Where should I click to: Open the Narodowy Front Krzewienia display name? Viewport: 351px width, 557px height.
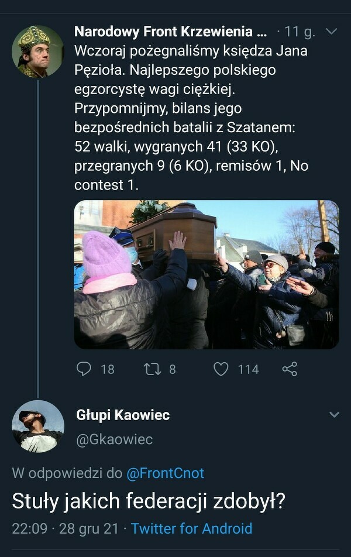tap(170, 32)
